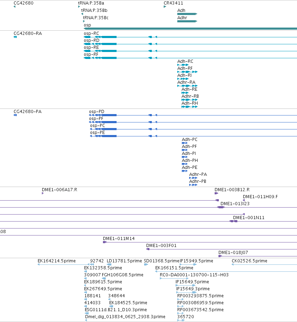Click the ESG0111d.B21.1_D10.3prime EST label
The image size is (297, 322).
coord(116,310)
